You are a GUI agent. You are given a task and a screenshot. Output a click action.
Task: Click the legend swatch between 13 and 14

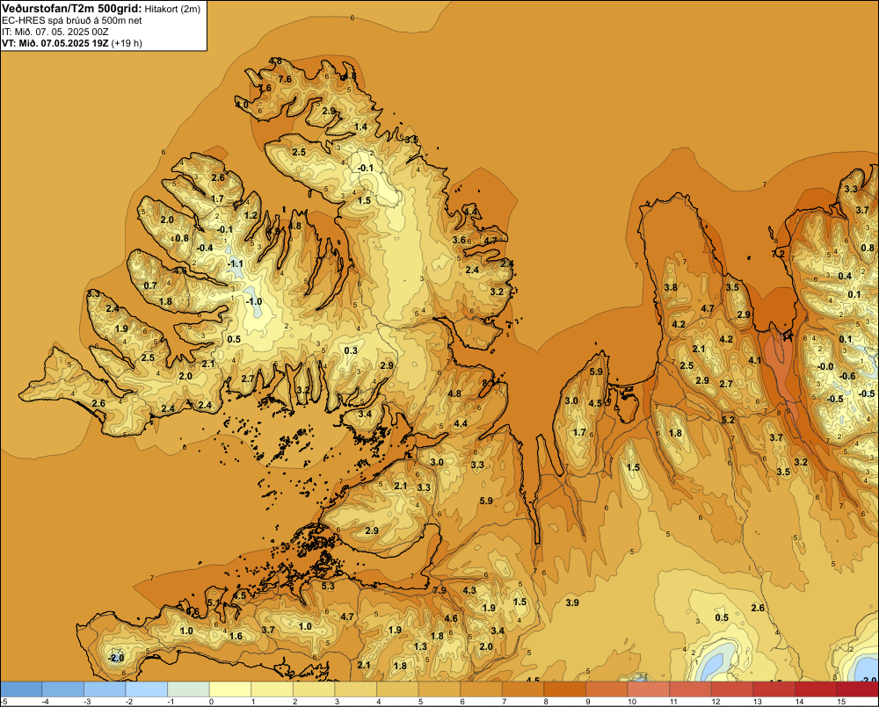click(774, 689)
